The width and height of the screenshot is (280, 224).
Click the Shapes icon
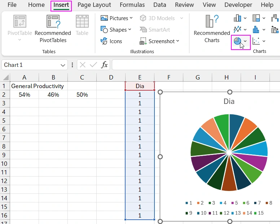pos(104,30)
